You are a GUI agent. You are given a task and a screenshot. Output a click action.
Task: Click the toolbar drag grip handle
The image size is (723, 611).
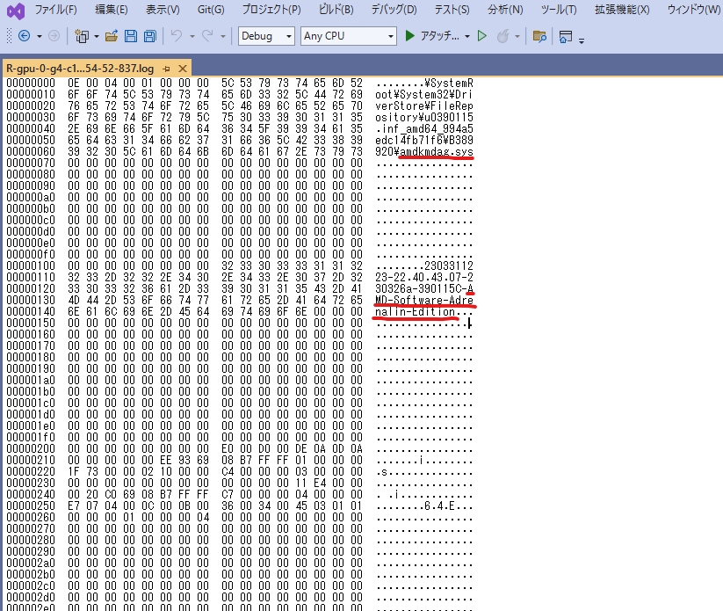tap(9, 36)
